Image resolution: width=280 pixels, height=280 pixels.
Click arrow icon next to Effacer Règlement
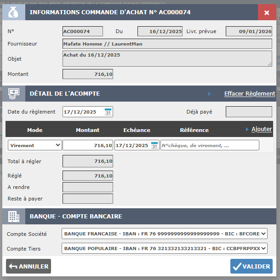click(210, 94)
